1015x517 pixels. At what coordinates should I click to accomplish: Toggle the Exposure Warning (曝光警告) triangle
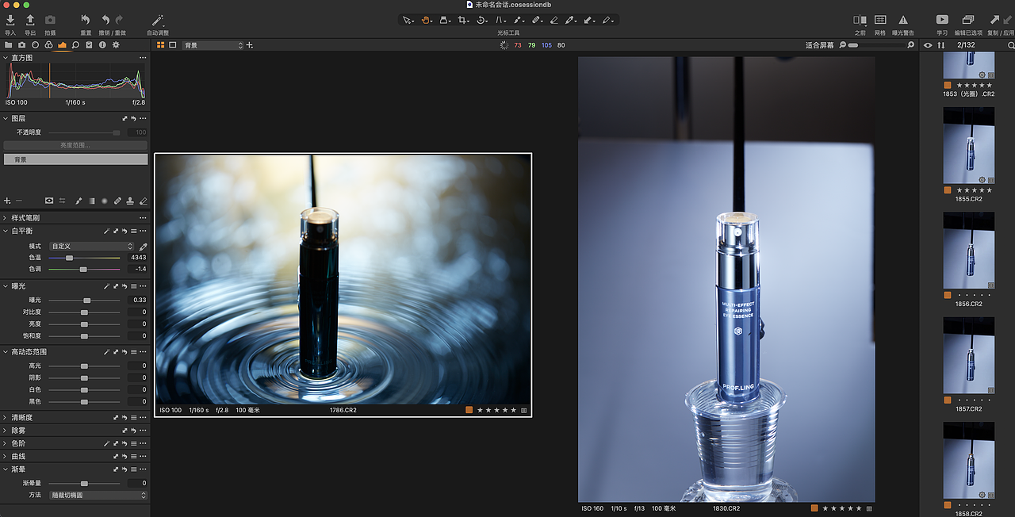[x=902, y=20]
